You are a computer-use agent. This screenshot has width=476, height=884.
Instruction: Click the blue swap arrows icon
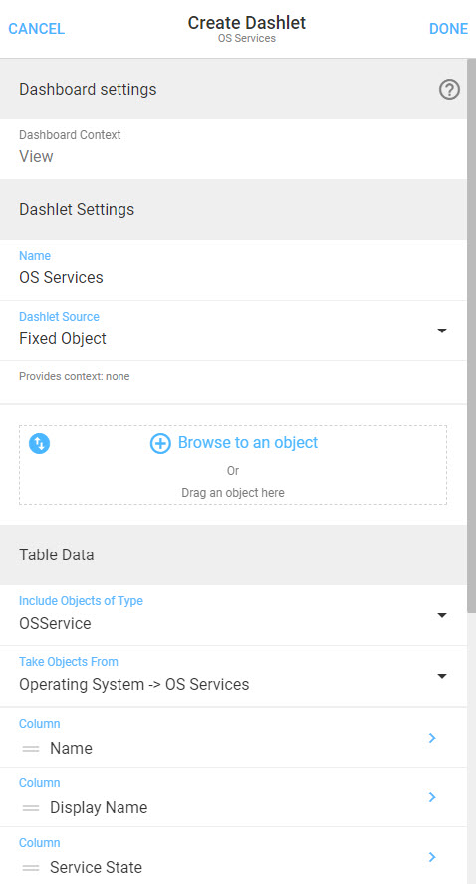click(x=40, y=443)
